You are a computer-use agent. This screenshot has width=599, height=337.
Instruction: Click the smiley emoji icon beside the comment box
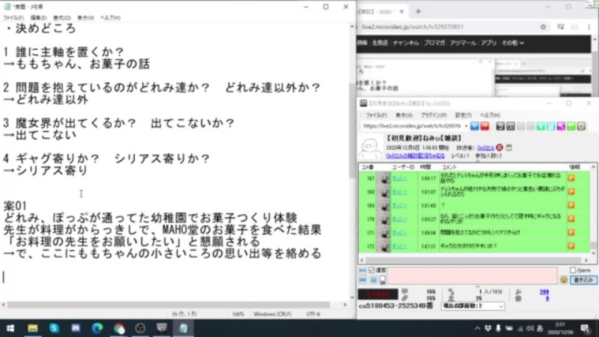[564, 280]
